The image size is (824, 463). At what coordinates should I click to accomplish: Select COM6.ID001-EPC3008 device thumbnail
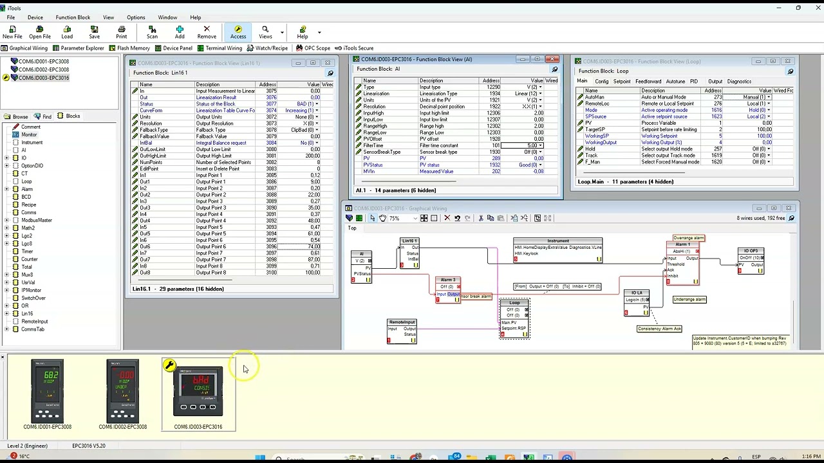47,395
